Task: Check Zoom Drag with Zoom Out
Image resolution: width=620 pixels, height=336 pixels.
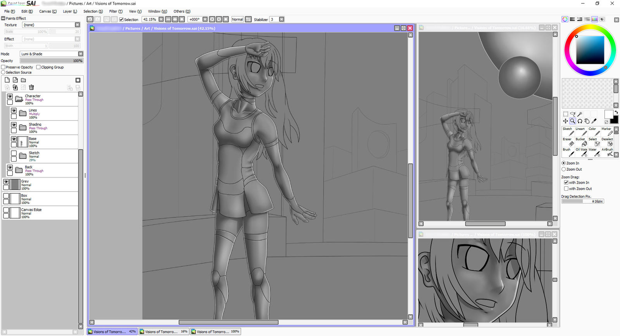Action: pos(566,189)
